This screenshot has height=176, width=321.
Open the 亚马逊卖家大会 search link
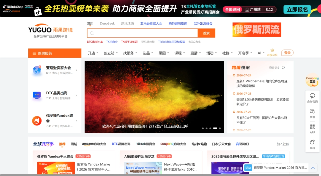click(151, 23)
